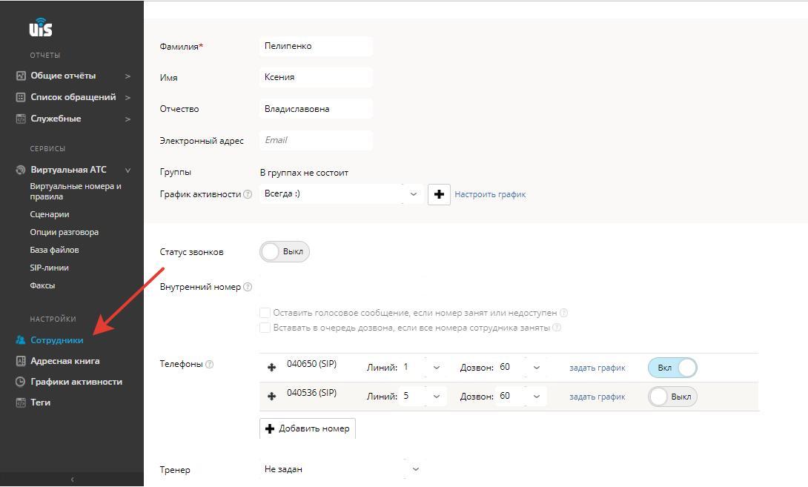Click the move handle for 040536 (SIP)

point(271,397)
